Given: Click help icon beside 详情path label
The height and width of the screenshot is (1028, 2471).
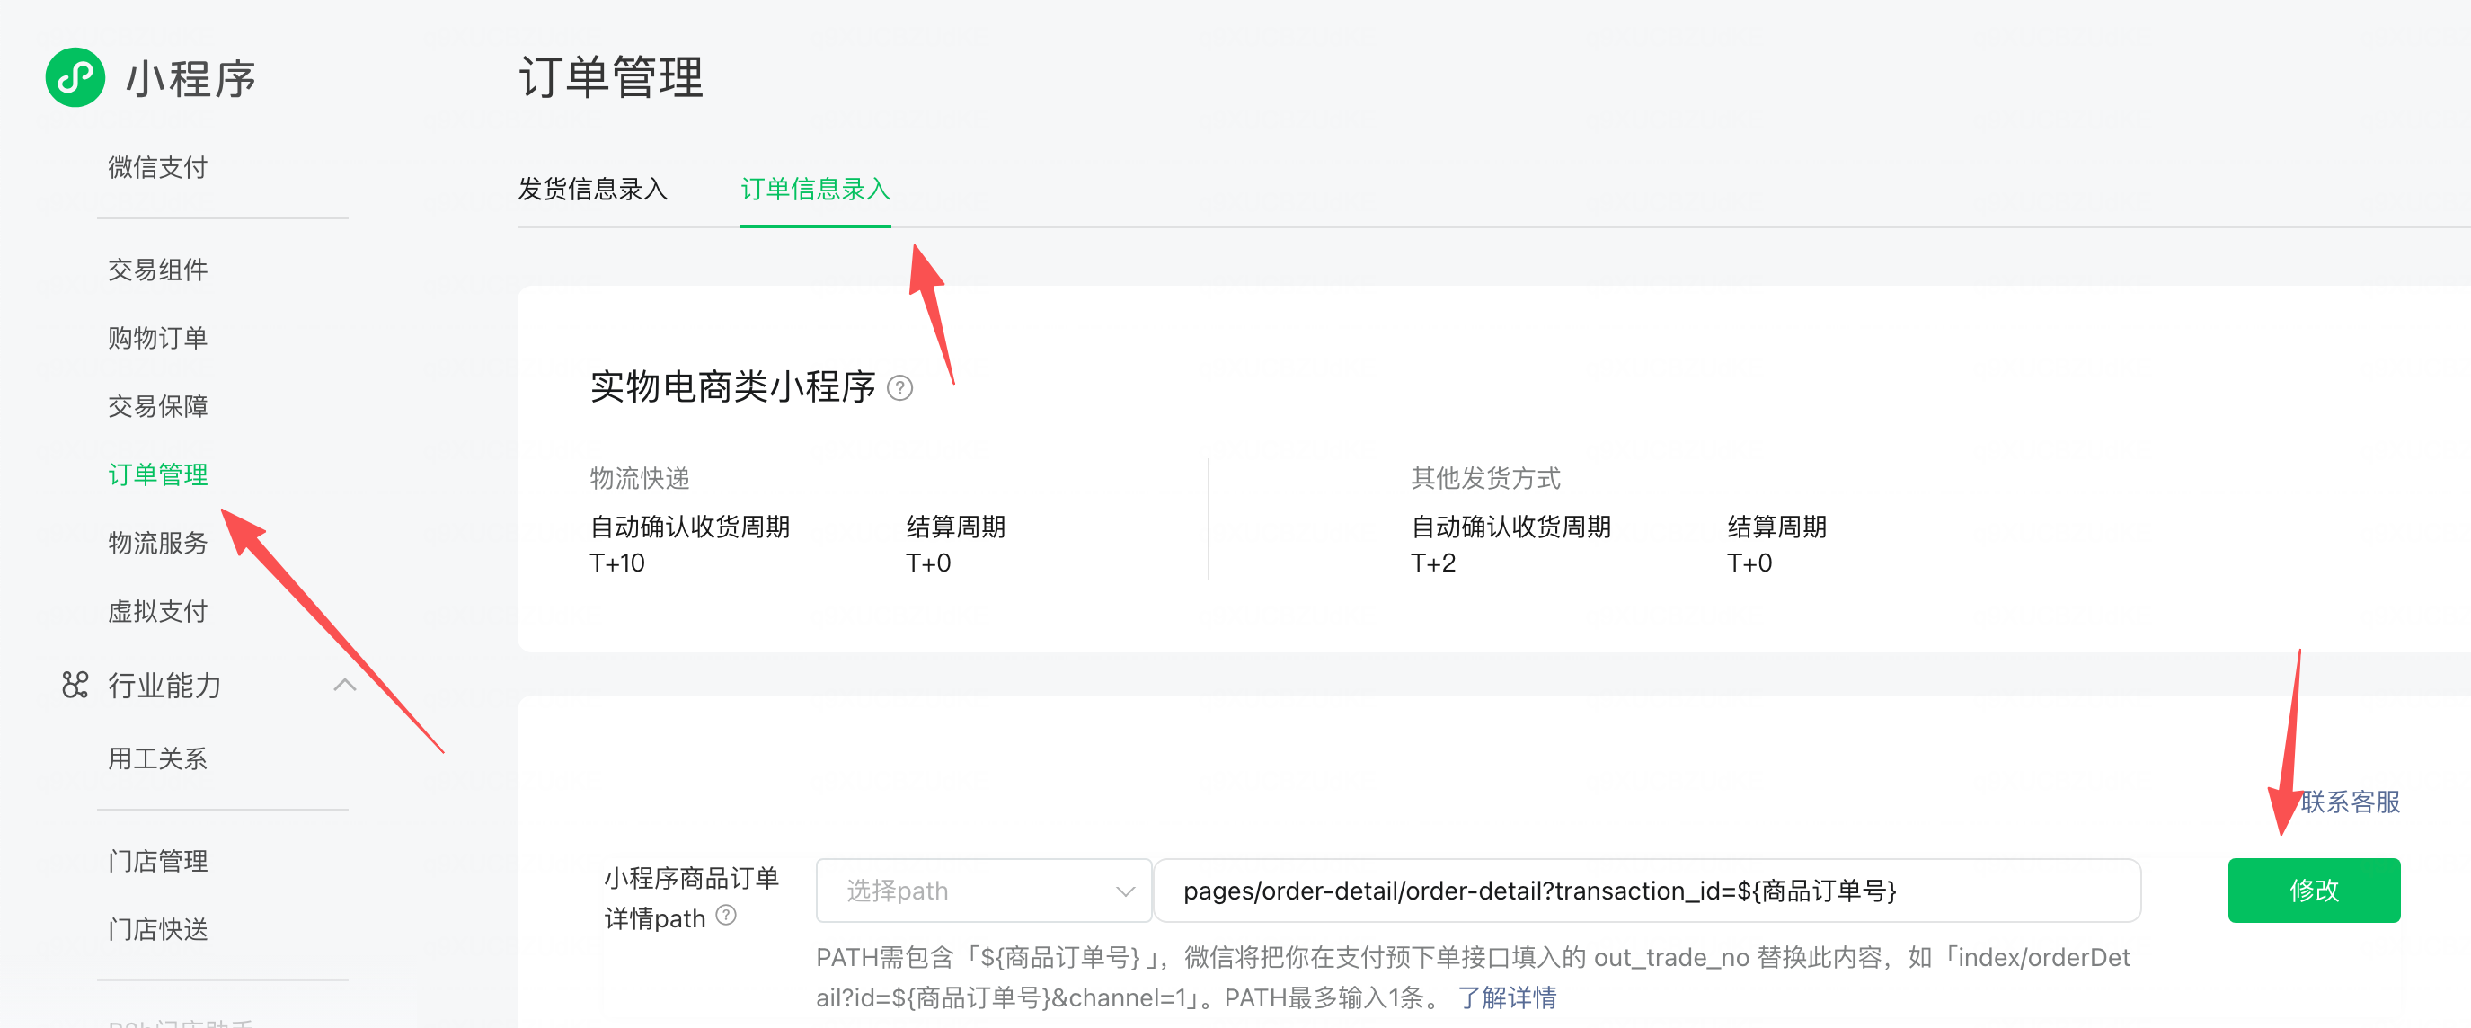Looking at the screenshot, I should pyautogui.click(x=727, y=916).
